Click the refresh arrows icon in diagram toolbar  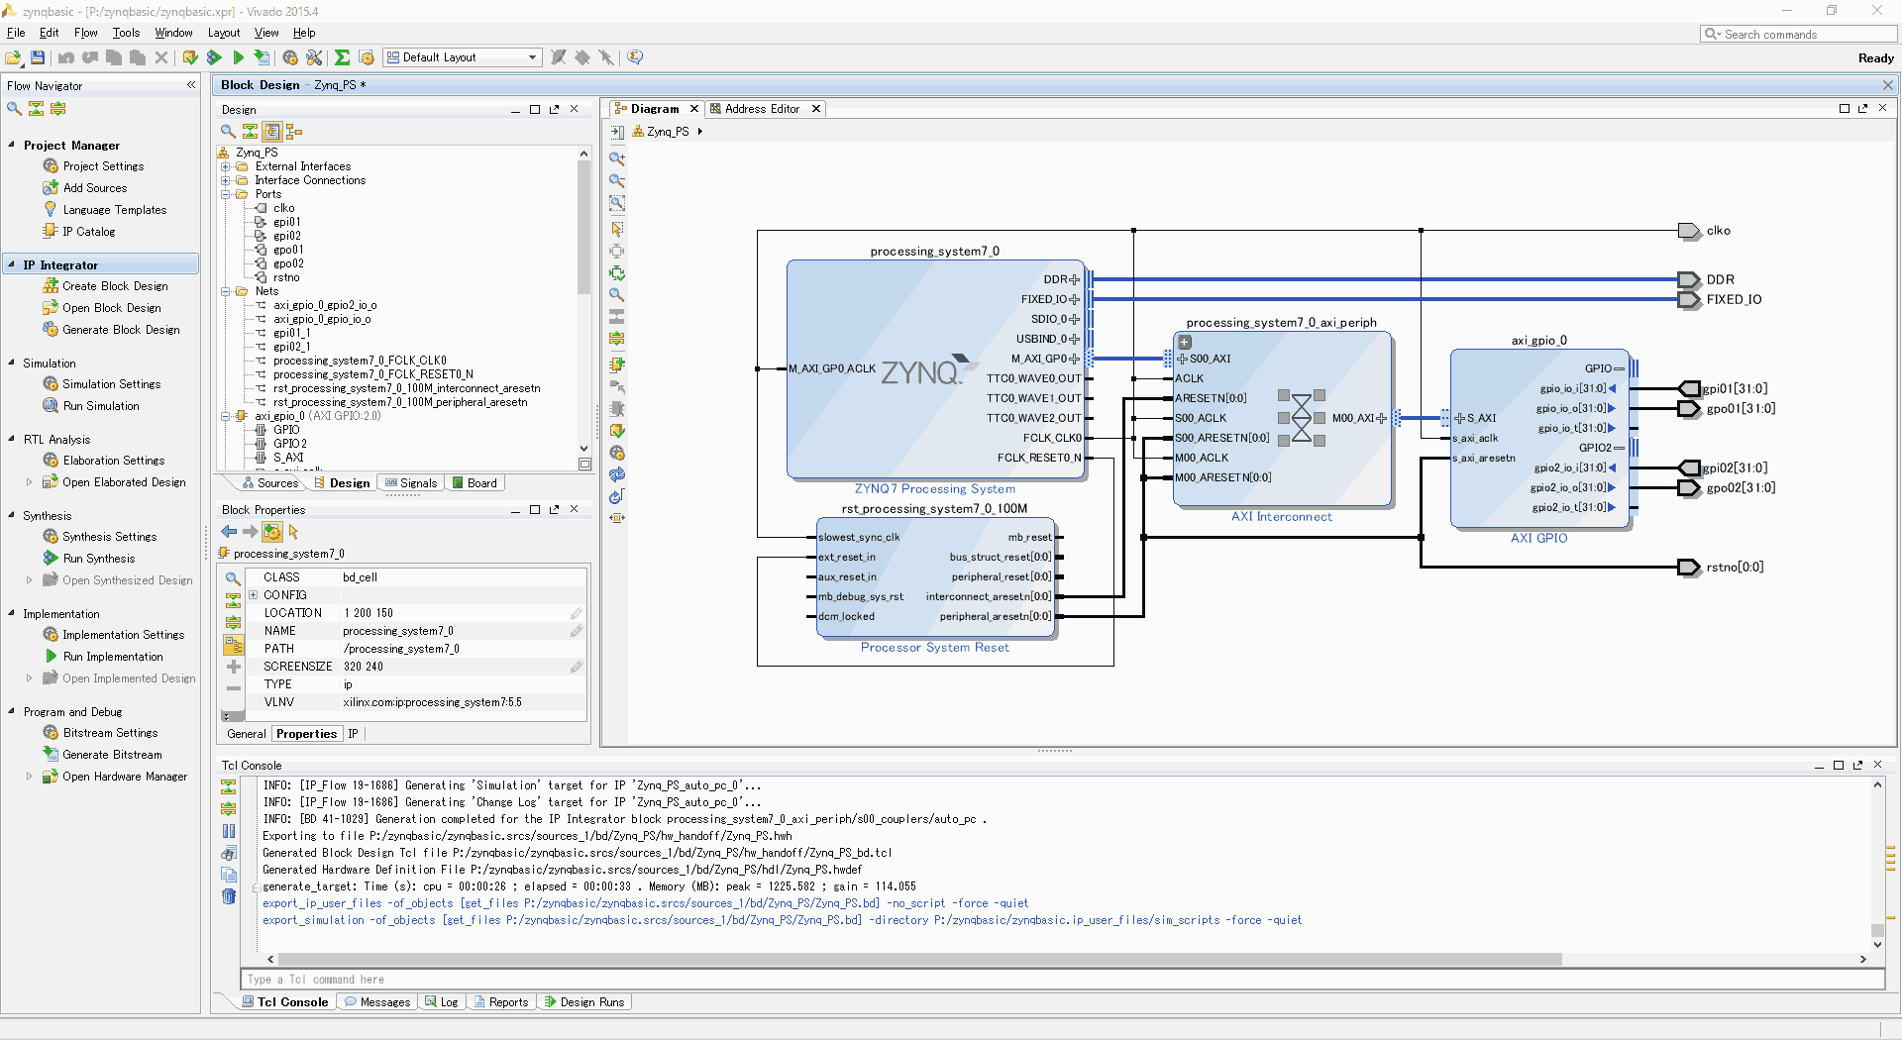pos(616,474)
